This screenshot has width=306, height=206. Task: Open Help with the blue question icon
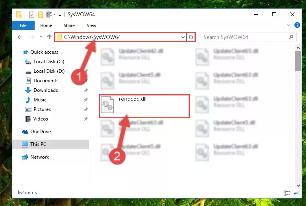pyautogui.click(x=297, y=25)
